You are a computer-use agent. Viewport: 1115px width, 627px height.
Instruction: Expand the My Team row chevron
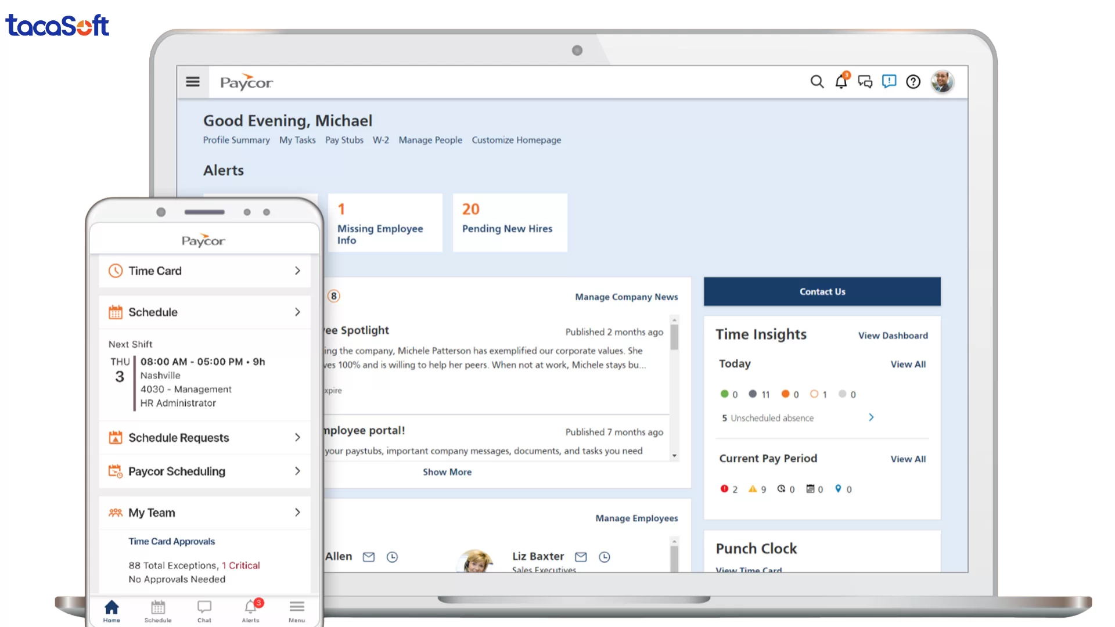tap(297, 512)
